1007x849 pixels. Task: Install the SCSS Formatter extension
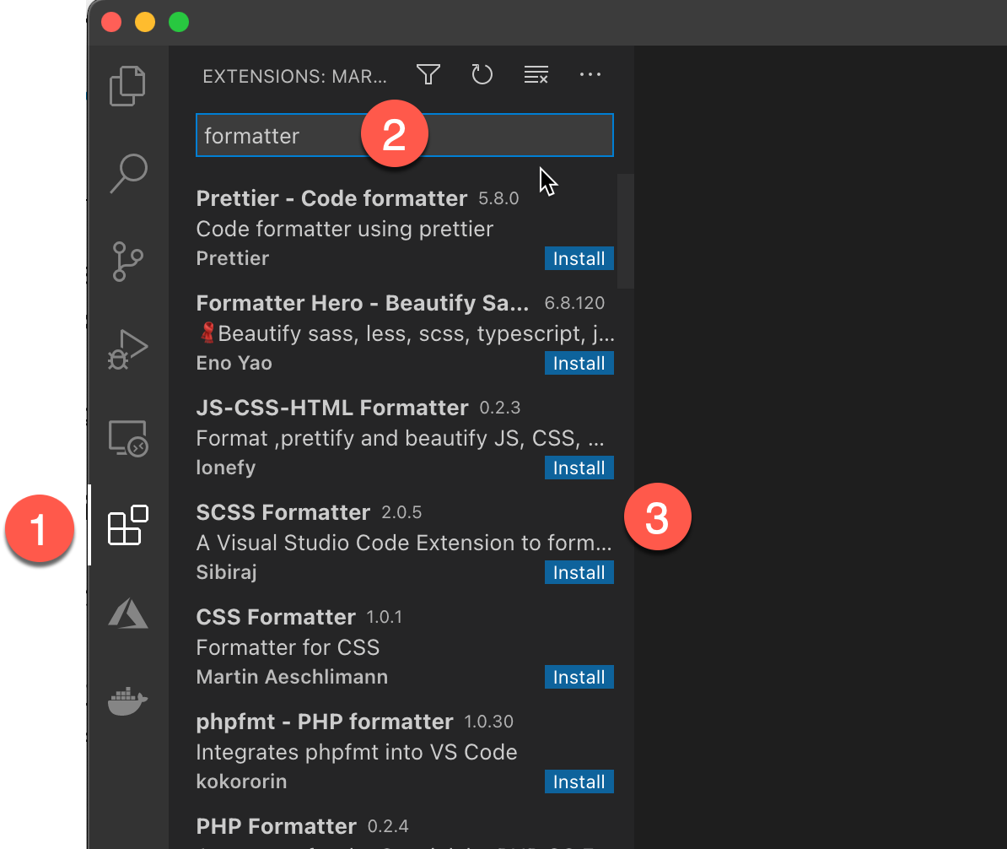click(x=579, y=572)
